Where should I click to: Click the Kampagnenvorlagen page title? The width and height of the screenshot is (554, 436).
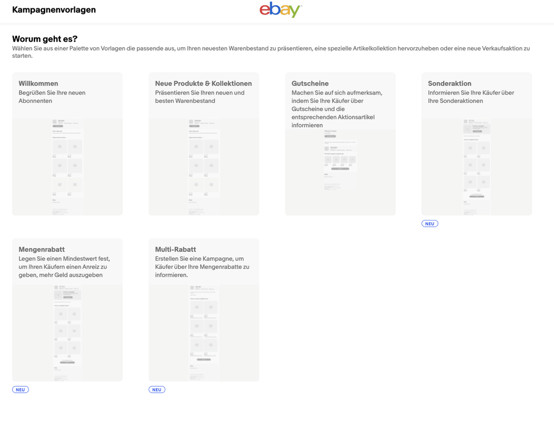(x=54, y=10)
